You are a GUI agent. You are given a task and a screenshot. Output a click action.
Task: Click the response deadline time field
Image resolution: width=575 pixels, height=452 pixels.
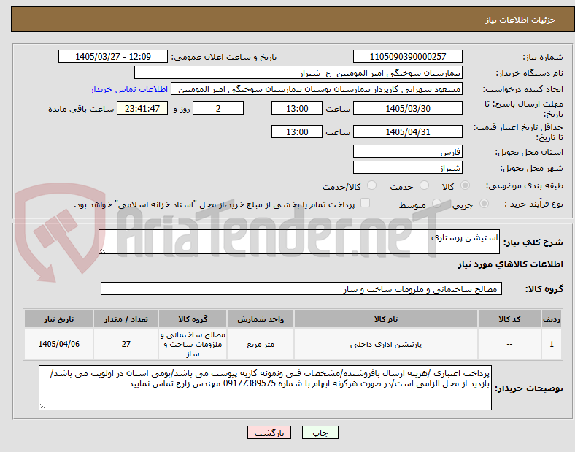297,109
